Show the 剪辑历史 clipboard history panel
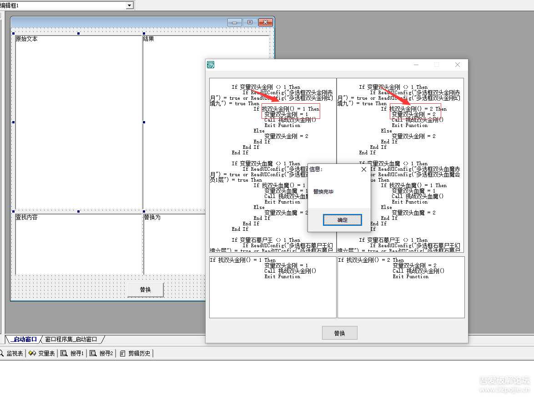The width and height of the screenshot is (534, 397). coord(136,353)
